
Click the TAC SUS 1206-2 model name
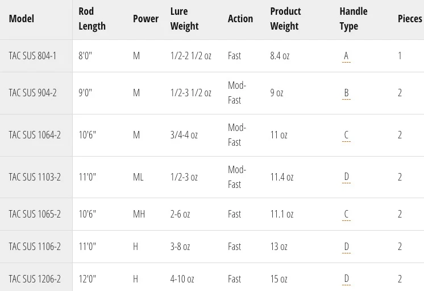34,279
